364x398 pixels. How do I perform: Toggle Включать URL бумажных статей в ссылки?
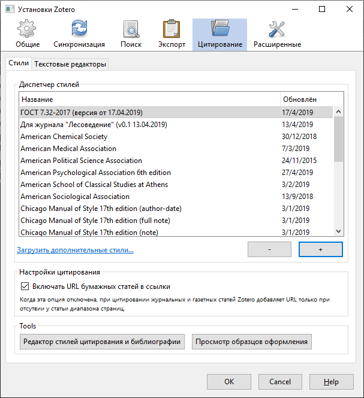coord(25,287)
